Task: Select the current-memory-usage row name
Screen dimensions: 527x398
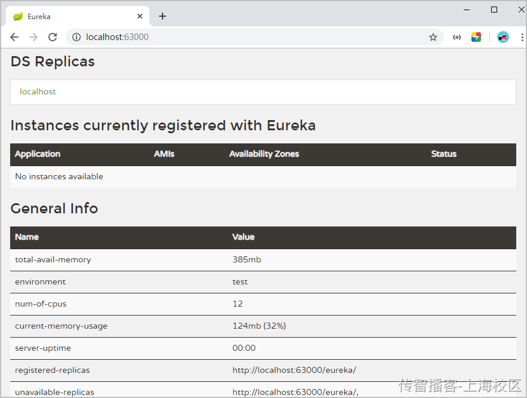Action: 61,326
